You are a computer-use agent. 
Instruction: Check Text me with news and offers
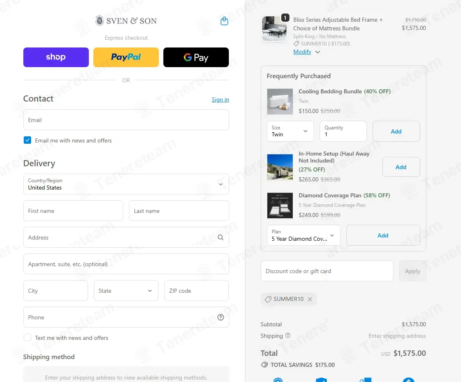[27, 338]
